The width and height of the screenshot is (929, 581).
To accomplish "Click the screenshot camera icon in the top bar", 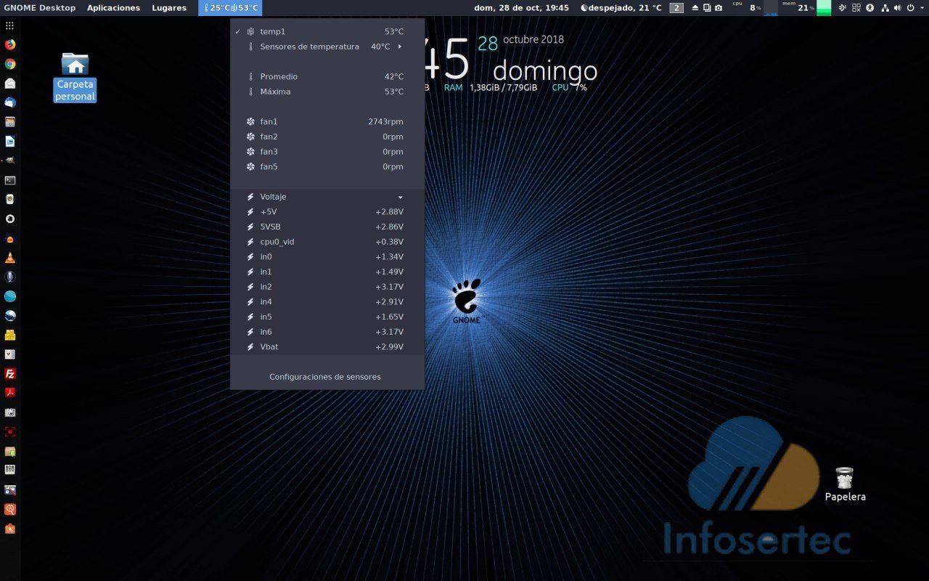I will (719, 8).
